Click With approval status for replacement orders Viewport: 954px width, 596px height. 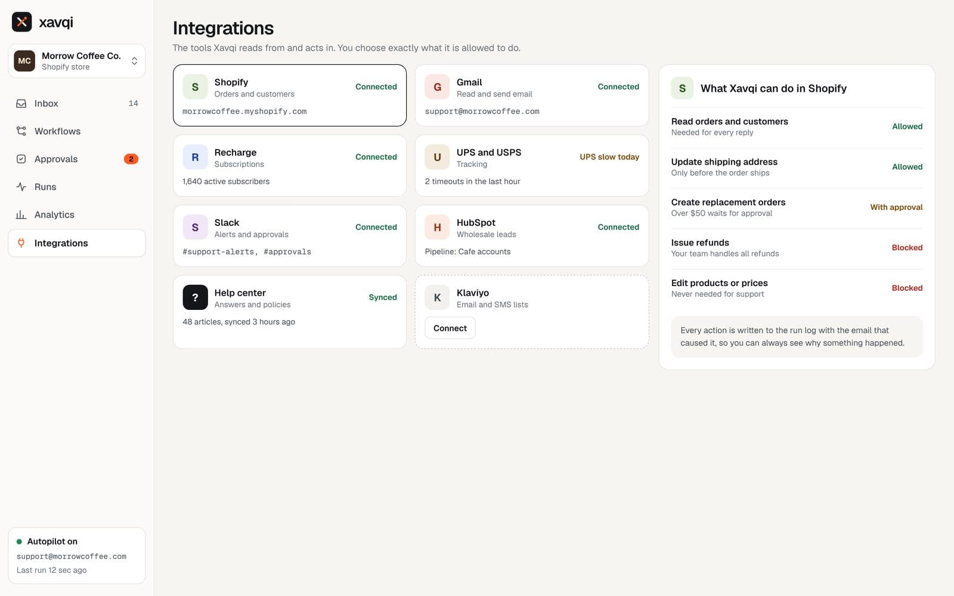896,207
